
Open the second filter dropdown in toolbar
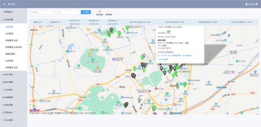click(x=67, y=12)
